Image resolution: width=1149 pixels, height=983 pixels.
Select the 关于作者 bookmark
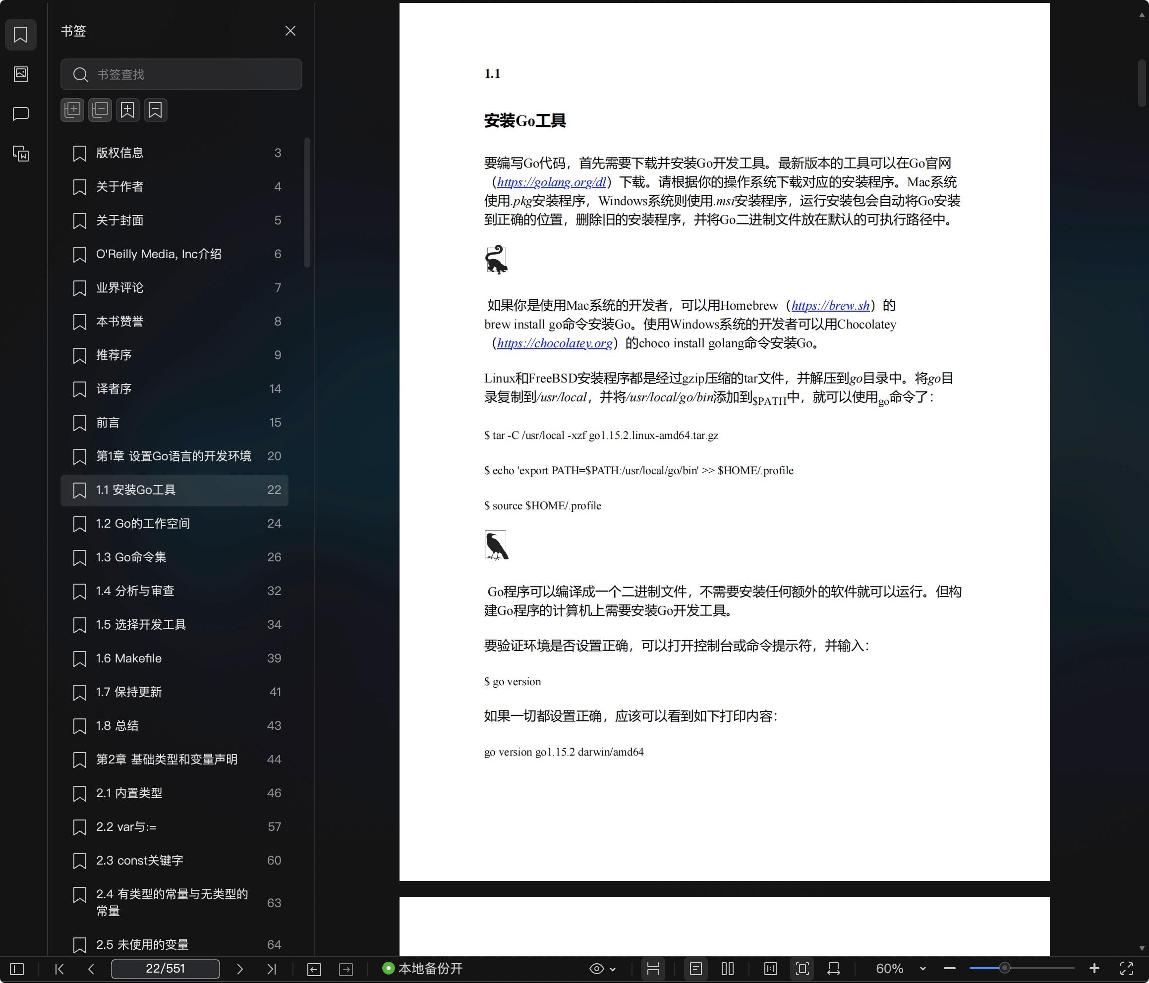[174, 187]
